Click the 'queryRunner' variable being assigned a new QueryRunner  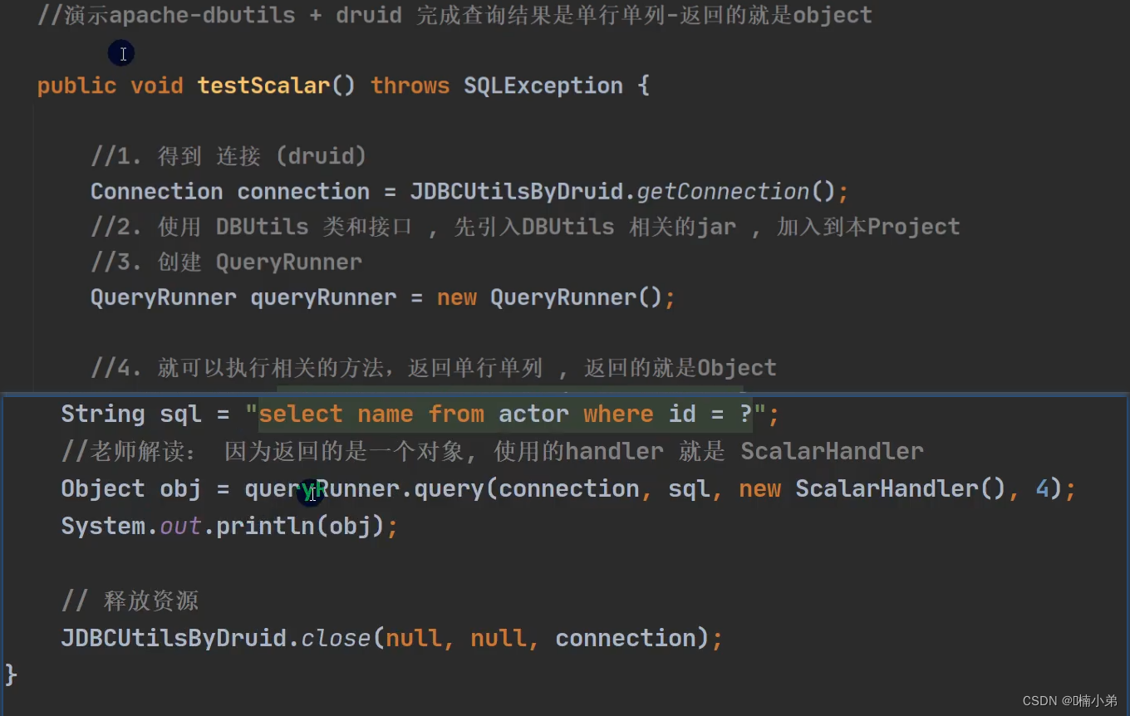tap(323, 297)
